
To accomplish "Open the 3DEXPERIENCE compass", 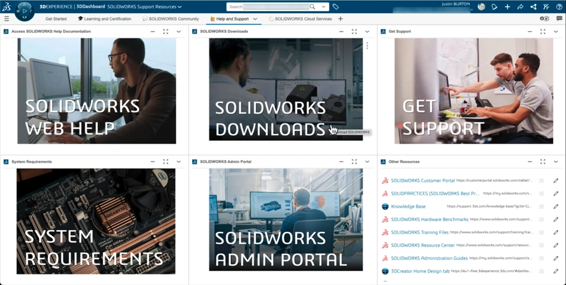I will (25, 11).
